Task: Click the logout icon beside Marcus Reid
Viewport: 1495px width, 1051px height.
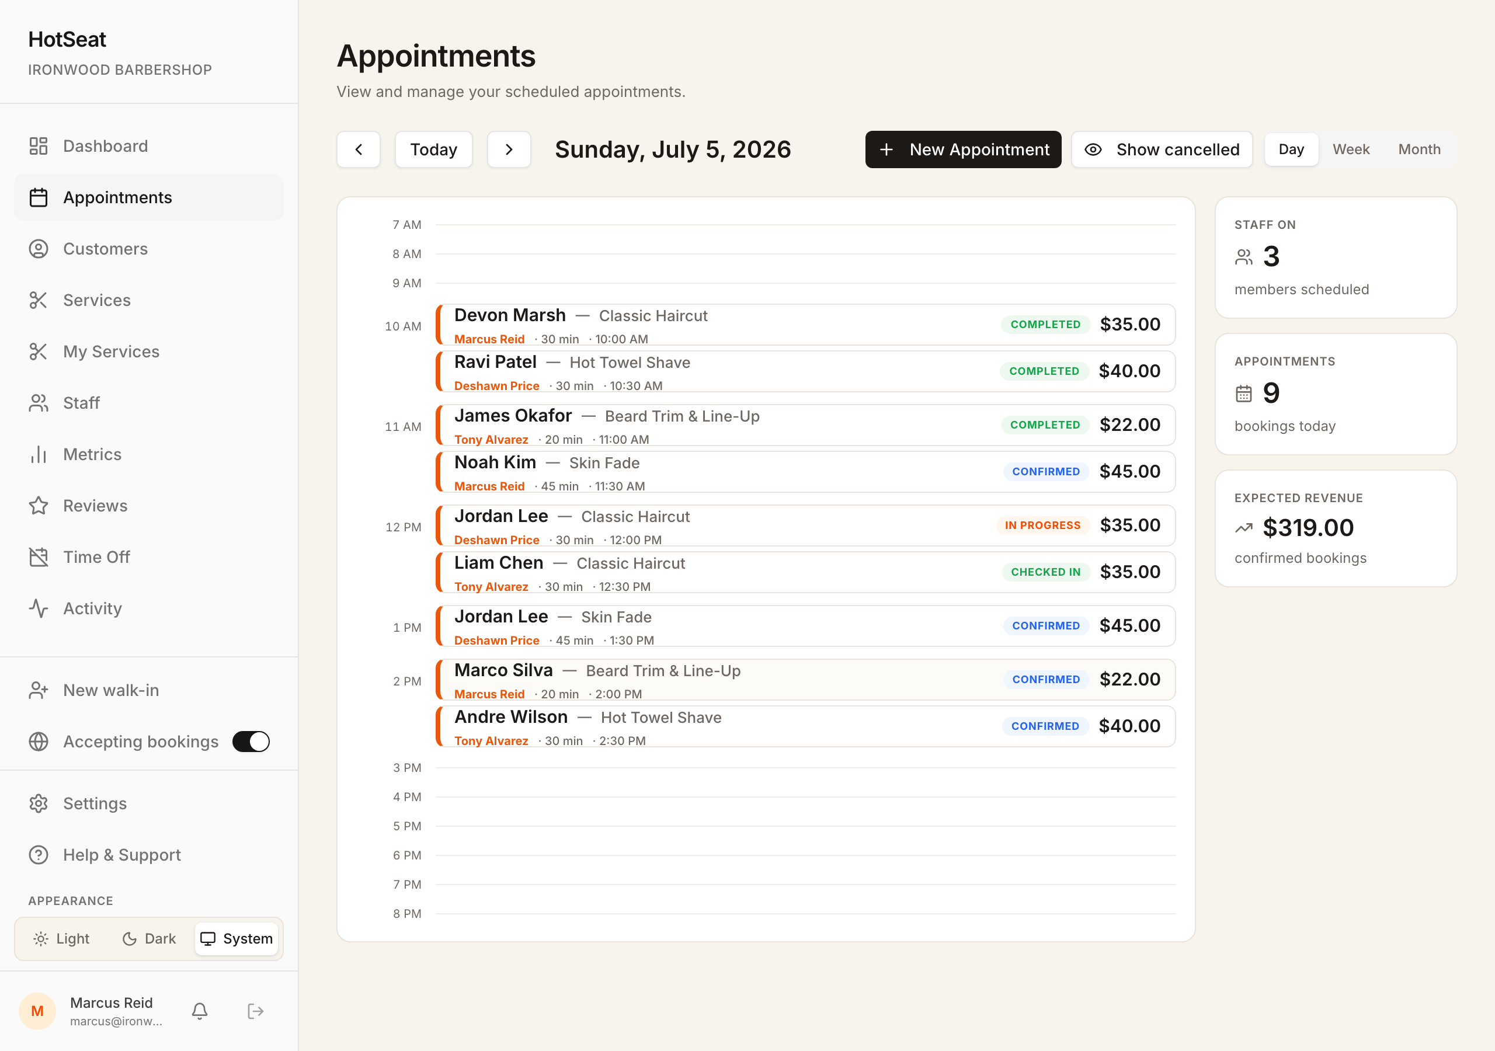Action: 255,1011
